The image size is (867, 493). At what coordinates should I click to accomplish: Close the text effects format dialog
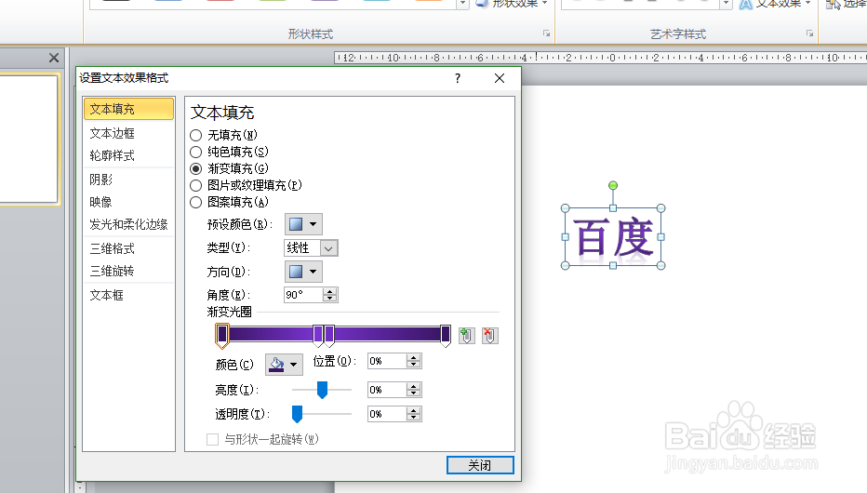click(x=500, y=78)
